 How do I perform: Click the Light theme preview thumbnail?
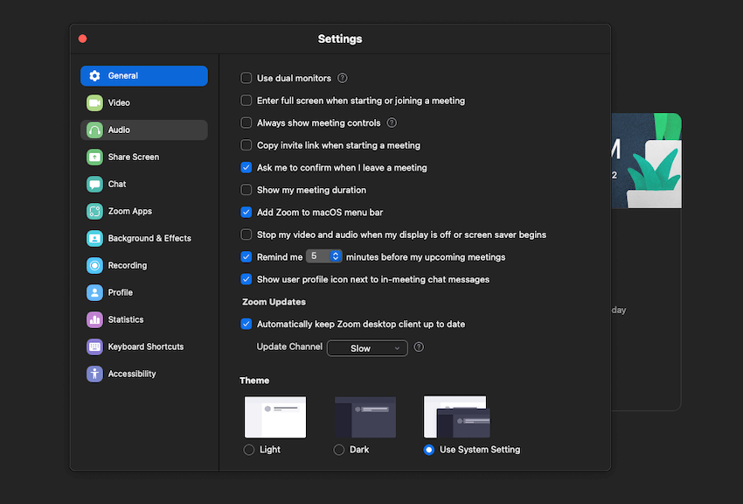pyautogui.click(x=275, y=416)
